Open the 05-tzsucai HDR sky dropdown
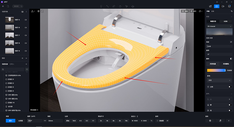Image resolution: width=234 pixels, height=127 pixels. click(219, 26)
